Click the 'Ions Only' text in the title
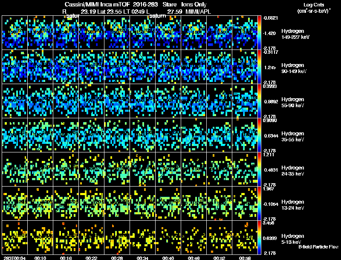Viewport: 341px width, 260px height. click(x=194, y=4)
